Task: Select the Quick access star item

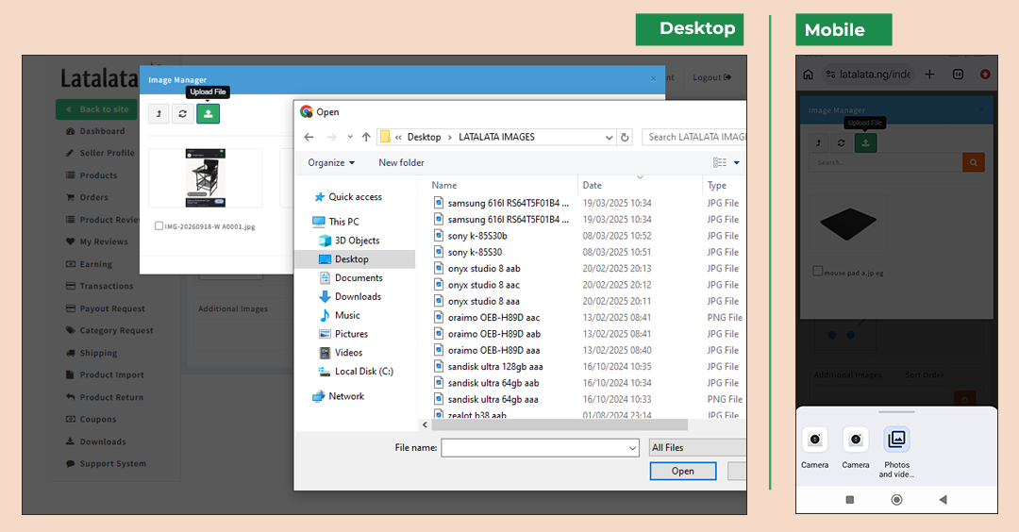Action: click(x=348, y=197)
